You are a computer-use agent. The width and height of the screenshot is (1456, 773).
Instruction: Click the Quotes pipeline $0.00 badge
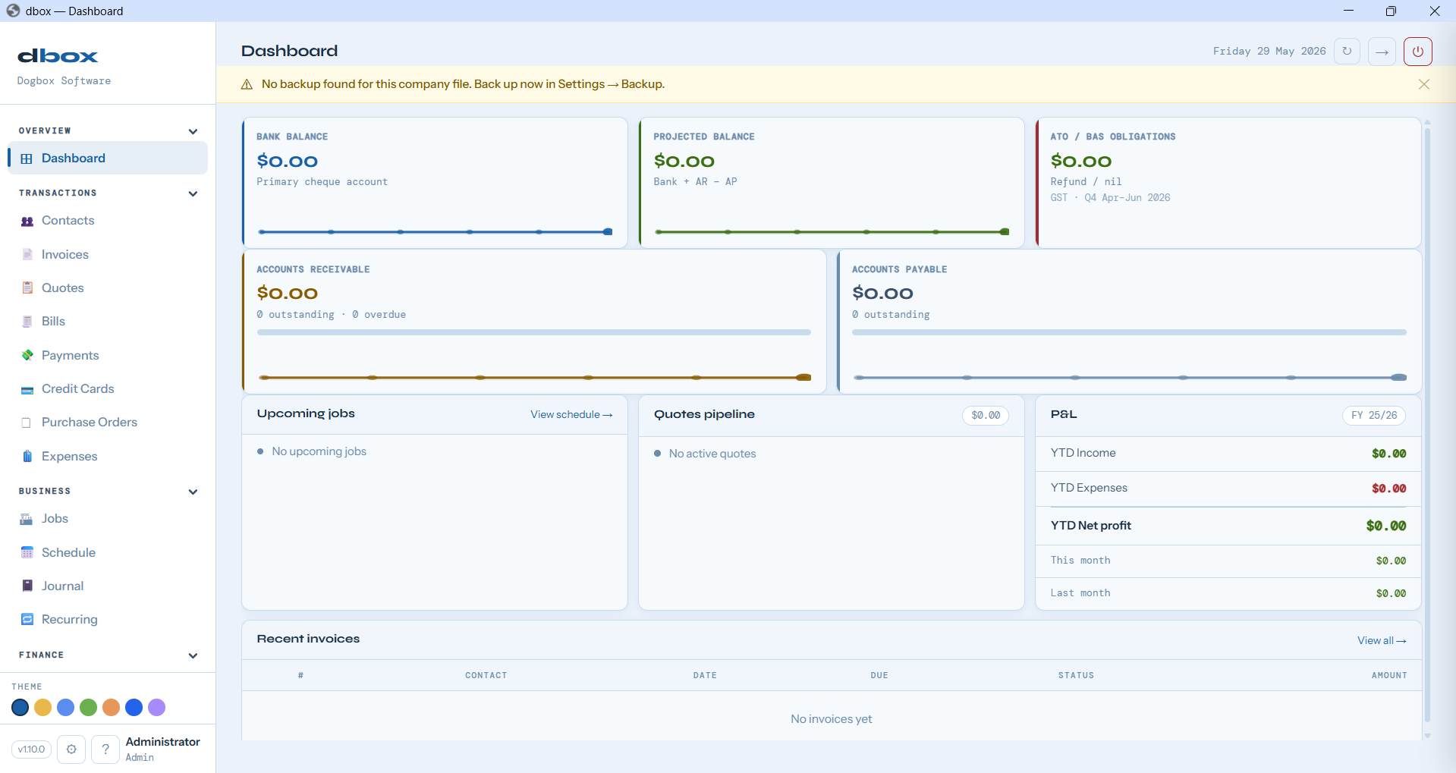coord(986,416)
